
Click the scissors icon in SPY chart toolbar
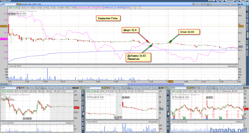[36, 88]
